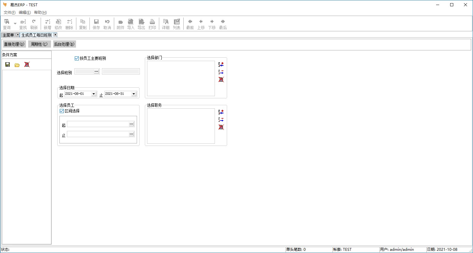Expand start date 2021-08-01 dropdown
This screenshot has width=473, height=253.
coord(93,94)
